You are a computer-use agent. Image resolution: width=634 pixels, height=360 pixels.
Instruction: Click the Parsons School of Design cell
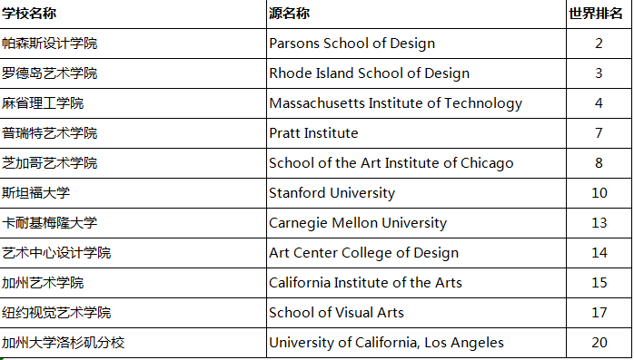coord(416,44)
